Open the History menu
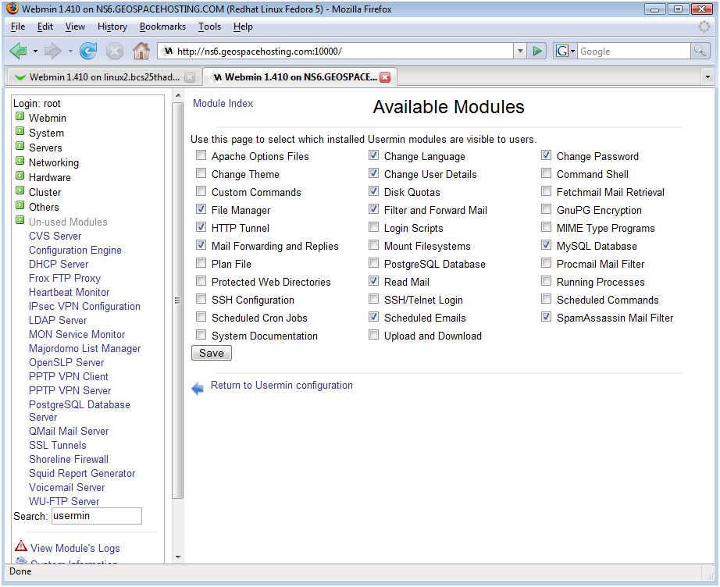The image size is (720, 587). tap(112, 27)
